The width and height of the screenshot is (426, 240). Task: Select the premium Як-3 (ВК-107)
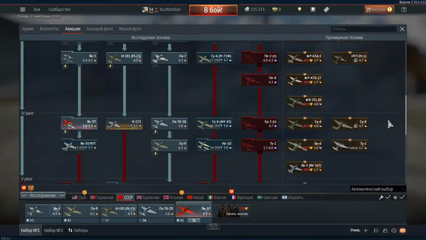click(x=305, y=167)
